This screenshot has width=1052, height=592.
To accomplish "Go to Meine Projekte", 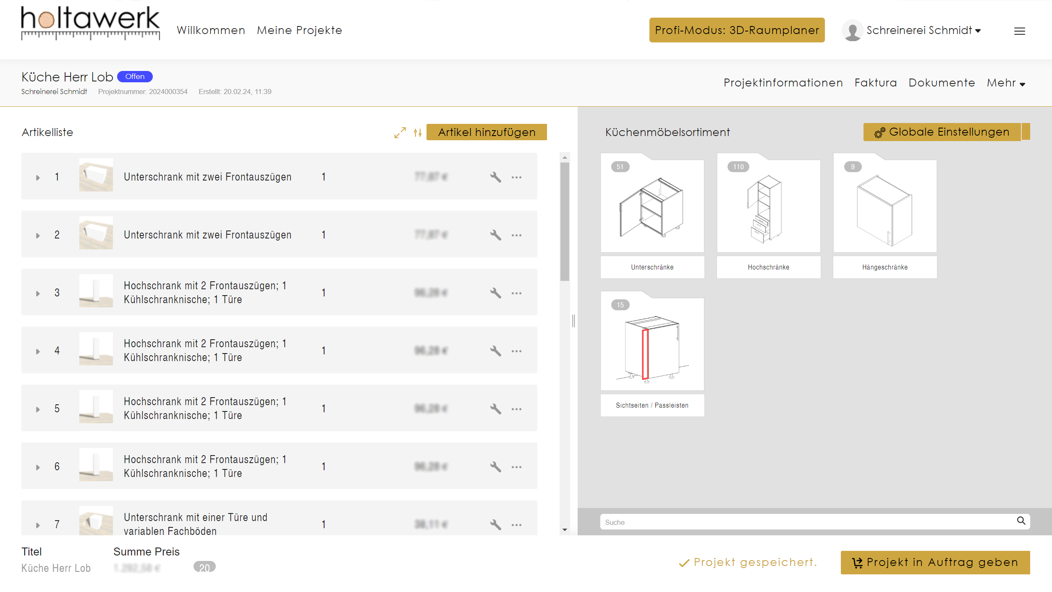I will (x=299, y=30).
